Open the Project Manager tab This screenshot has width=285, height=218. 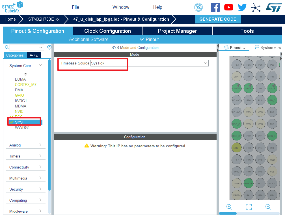click(x=177, y=31)
